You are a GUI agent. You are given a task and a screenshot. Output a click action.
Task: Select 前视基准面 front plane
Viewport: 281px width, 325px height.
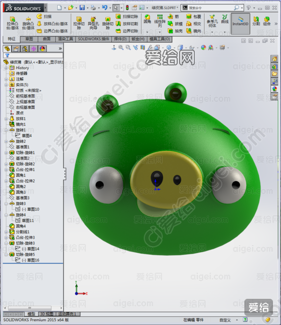coord(22,96)
